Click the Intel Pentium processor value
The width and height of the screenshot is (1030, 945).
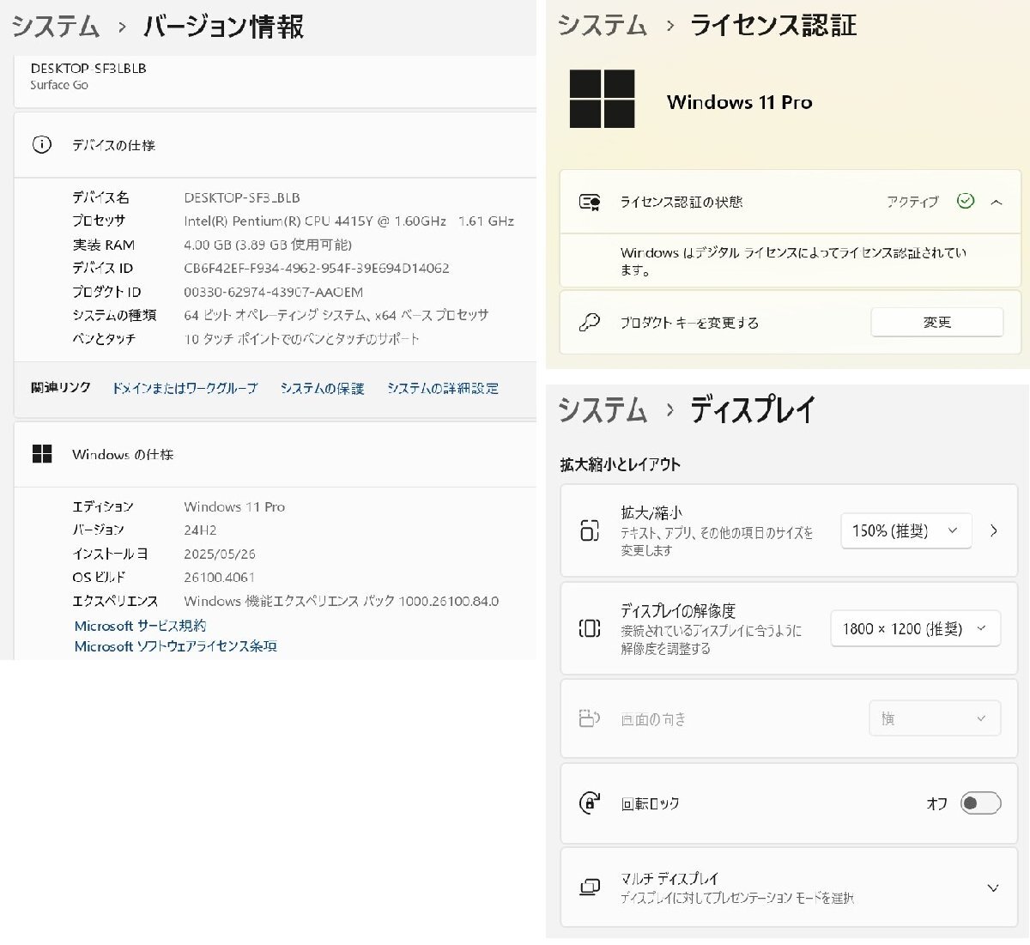point(349,221)
